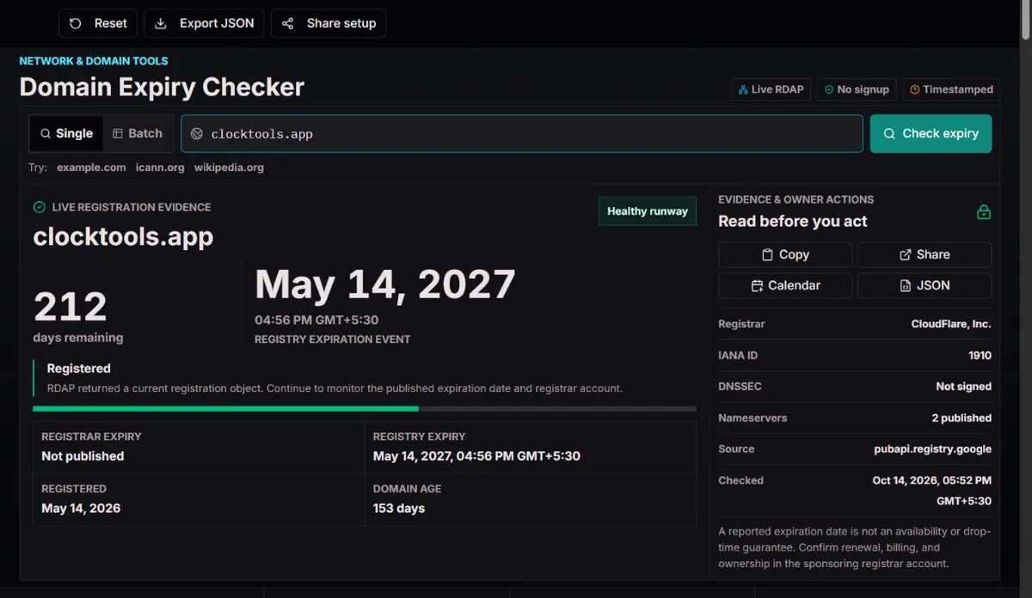Click the grid icon in Batch tab

pyautogui.click(x=118, y=133)
